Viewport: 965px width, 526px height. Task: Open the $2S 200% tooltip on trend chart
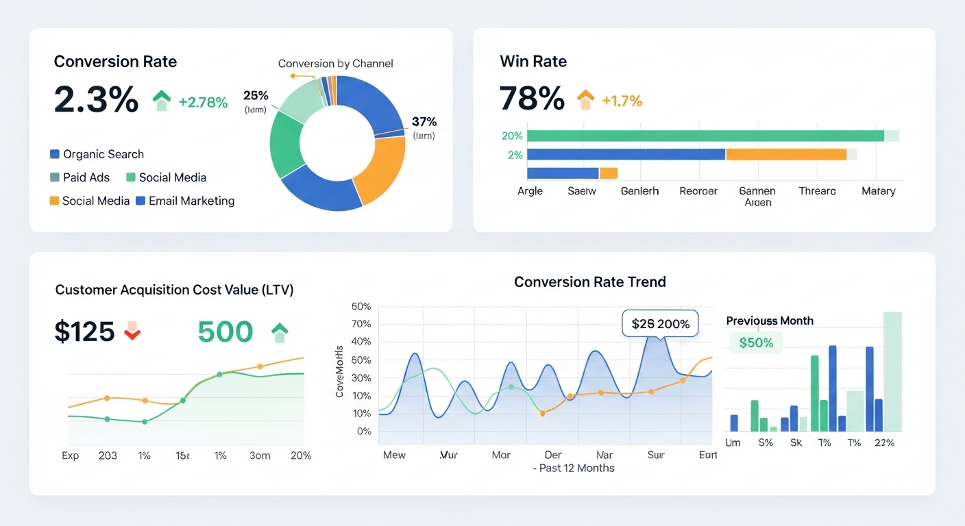pyautogui.click(x=659, y=324)
